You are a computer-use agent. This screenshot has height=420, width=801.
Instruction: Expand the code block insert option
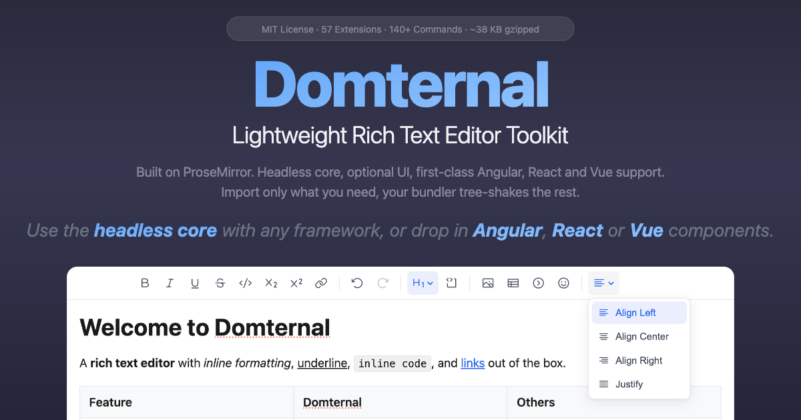click(451, 283)
